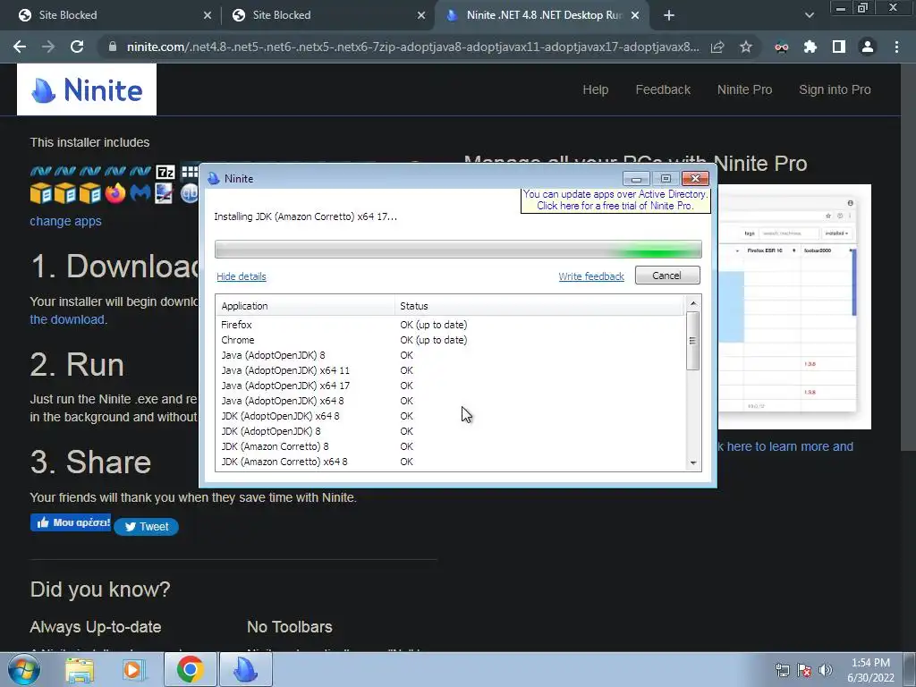Share this page using address bar icon

(717, 47)
